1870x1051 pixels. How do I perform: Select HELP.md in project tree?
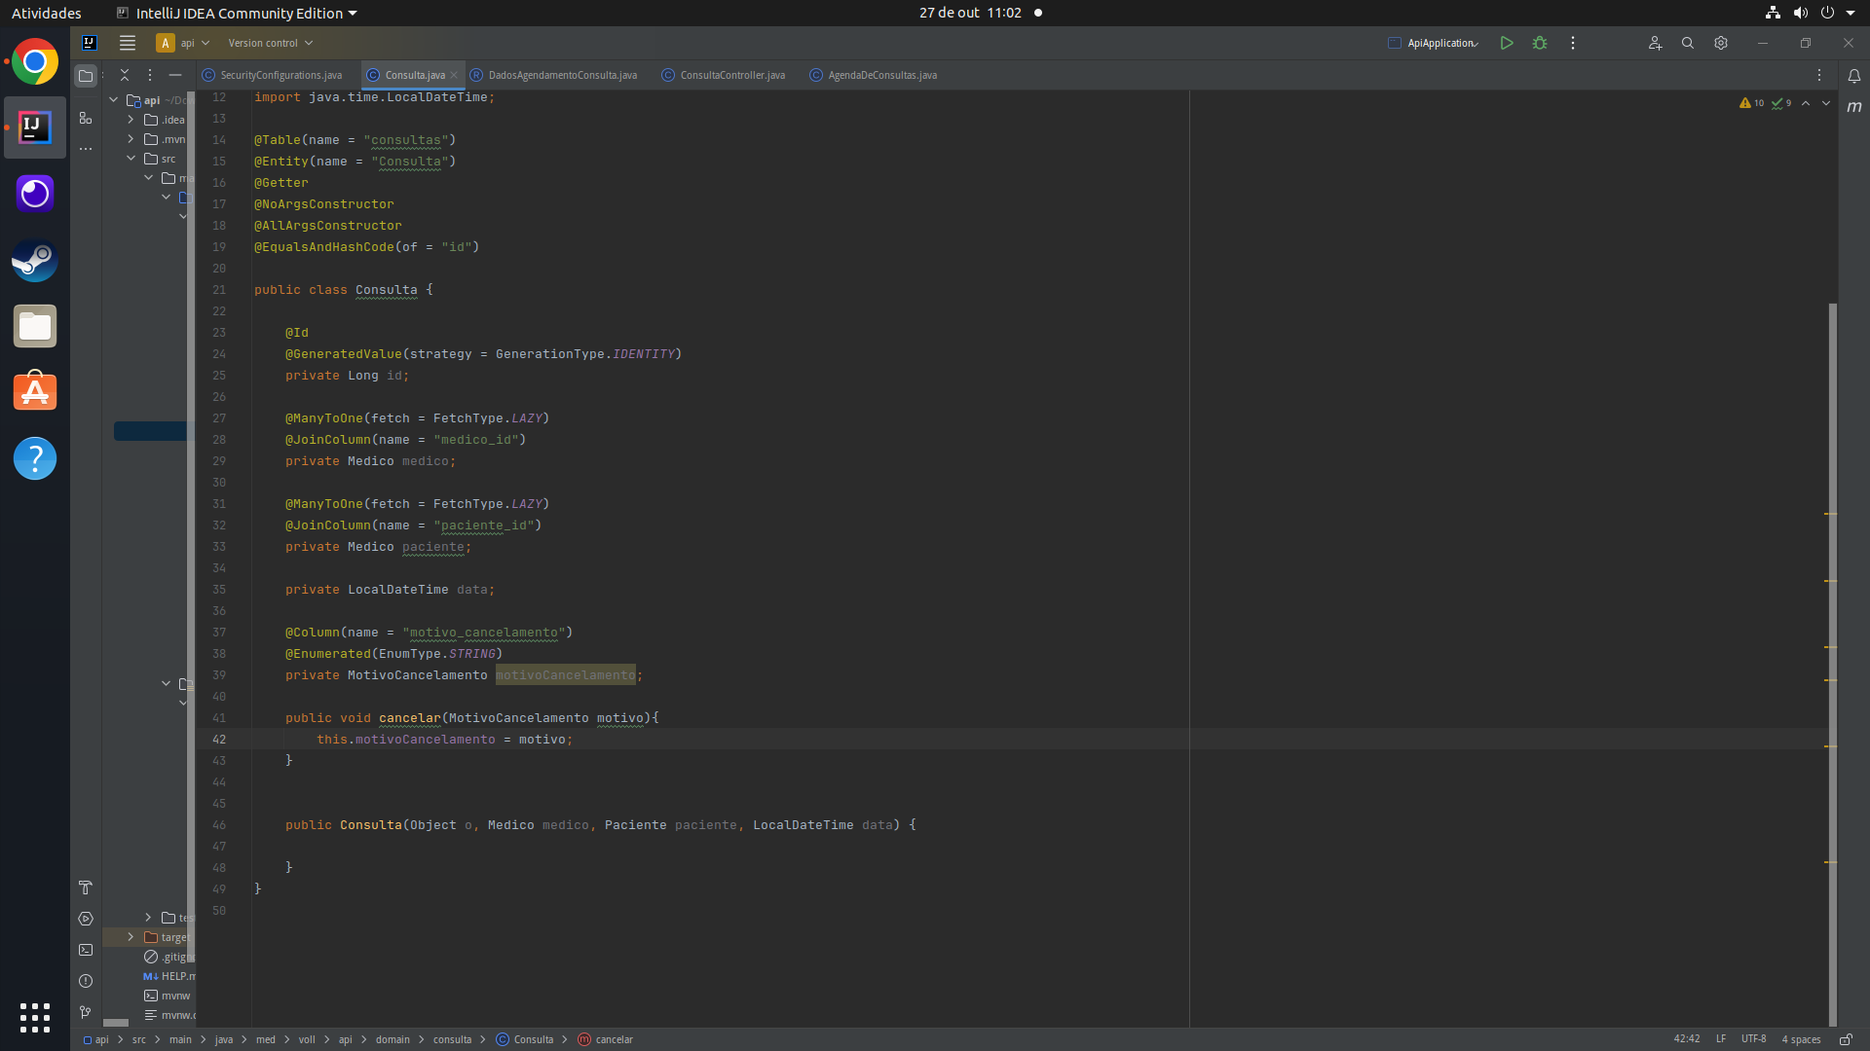pos(168,976)
